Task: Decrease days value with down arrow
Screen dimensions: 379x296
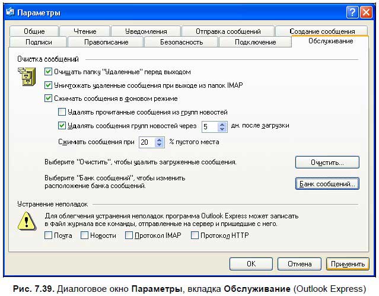Action: click(222, 129)
